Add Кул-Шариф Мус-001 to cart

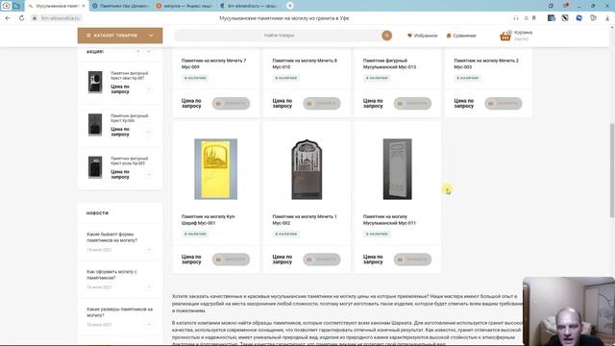[x=231, y=259]
